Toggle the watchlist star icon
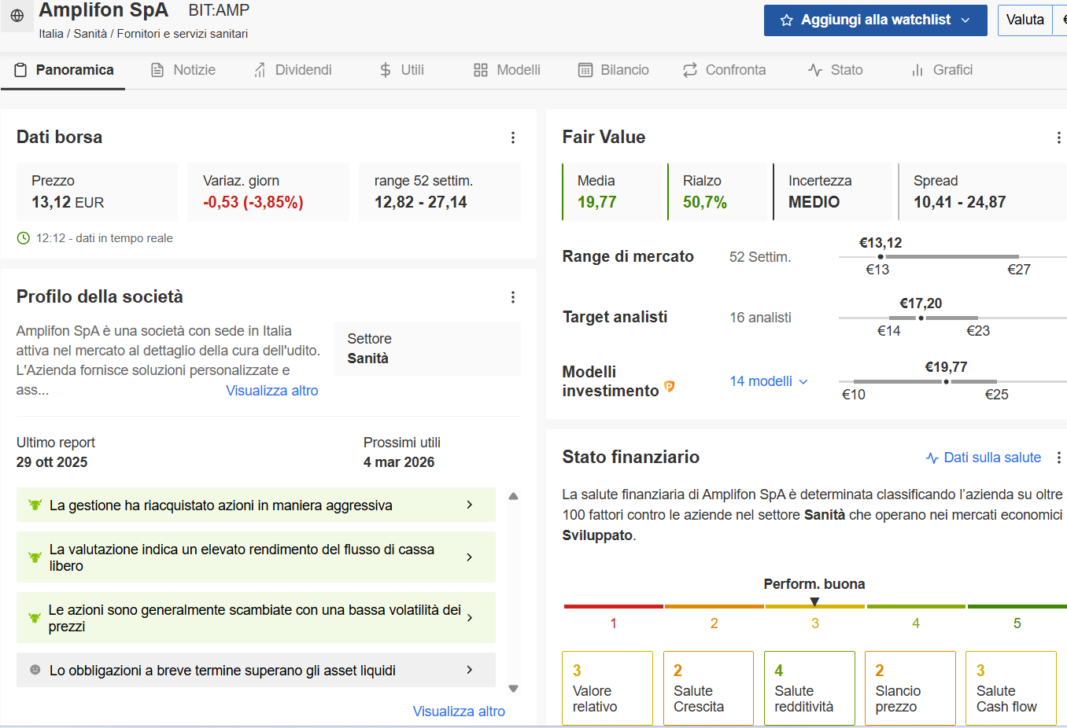Image resolution: width=1067 pixels, height=728 pixels. [788, 20]
